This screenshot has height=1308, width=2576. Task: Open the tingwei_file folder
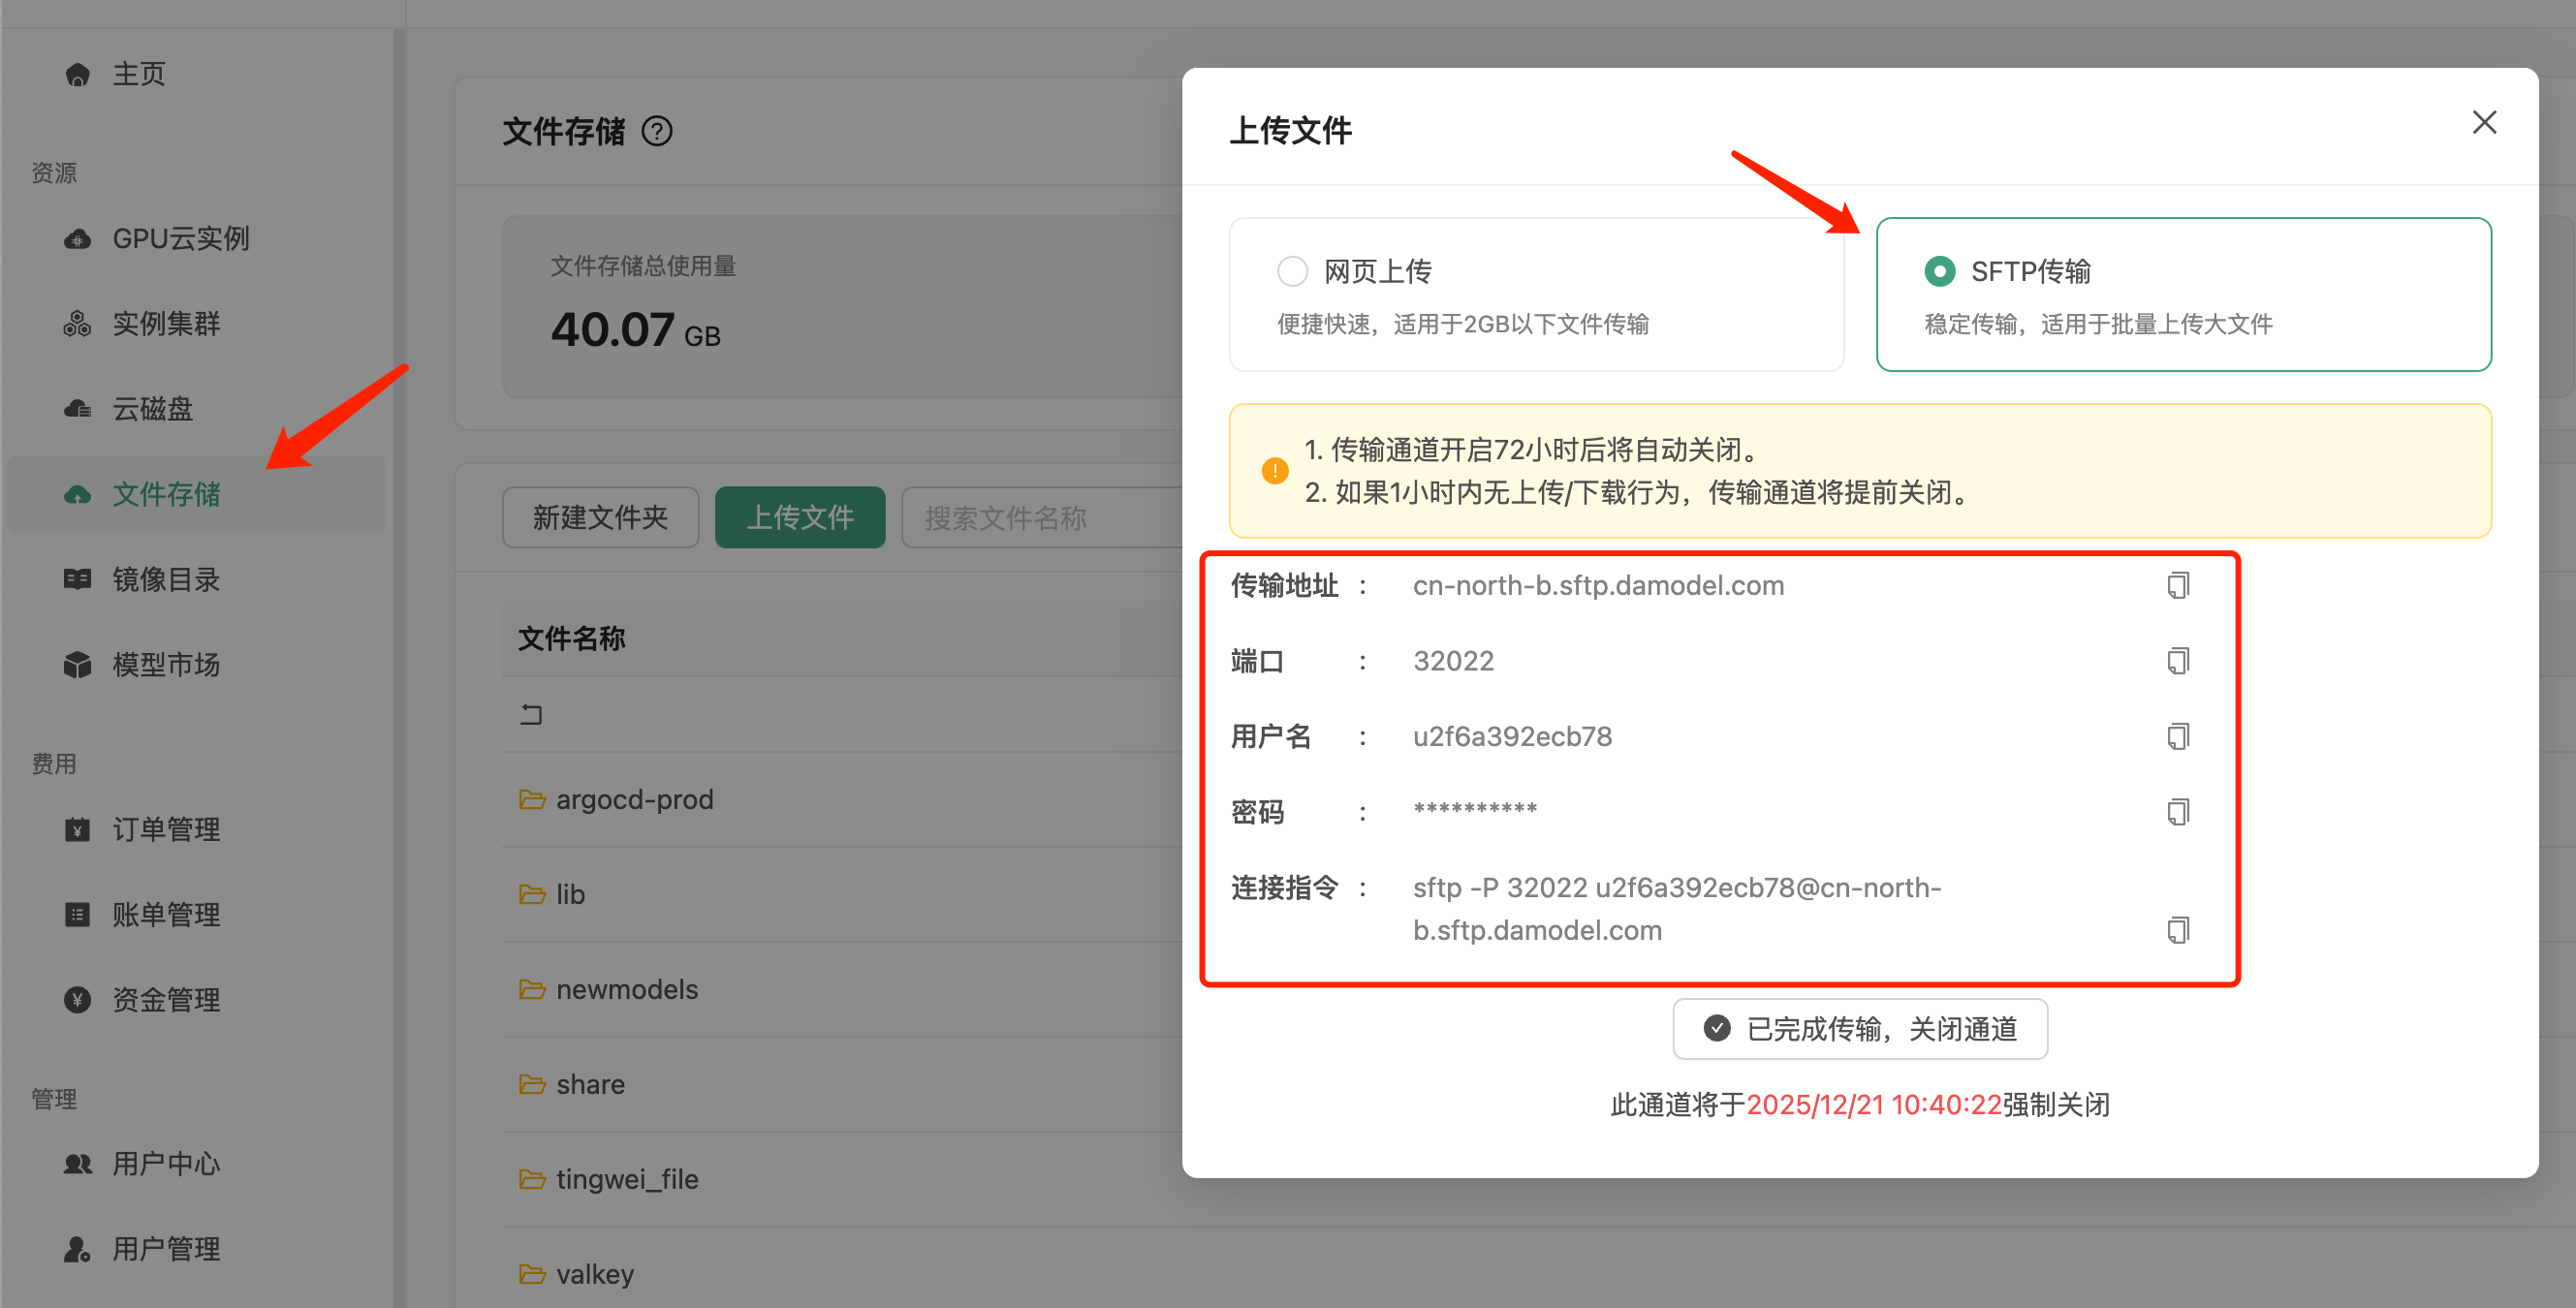pos(626,1180)
